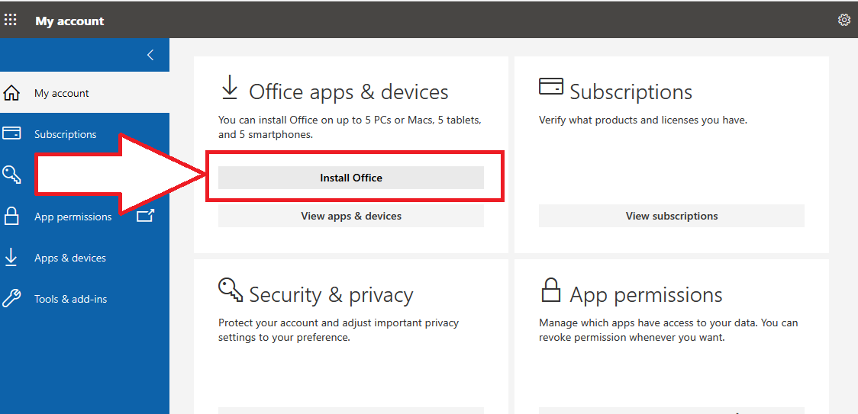Viewport: 858px width, 414px height.
Task: Open the app launcher waffle icon
Action: (x=11, y=21)
